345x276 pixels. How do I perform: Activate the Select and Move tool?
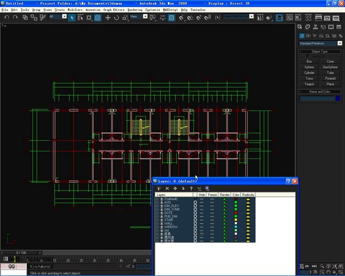coord(108,18)
